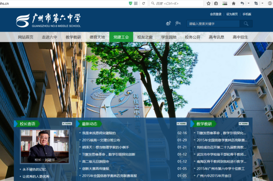Select the highlighted 党建工会 nav item

click(121, 37)
